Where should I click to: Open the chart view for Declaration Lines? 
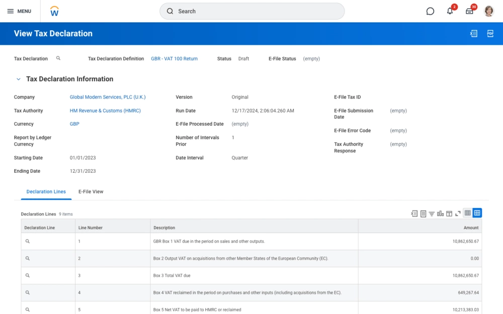[441, 213]
